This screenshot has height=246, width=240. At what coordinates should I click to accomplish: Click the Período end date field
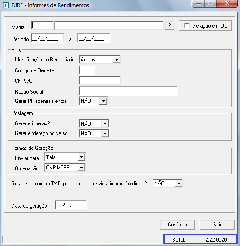(x=94, y=38)
